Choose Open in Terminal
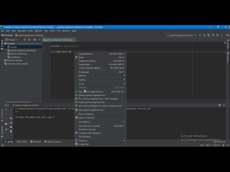 point(101,118)
